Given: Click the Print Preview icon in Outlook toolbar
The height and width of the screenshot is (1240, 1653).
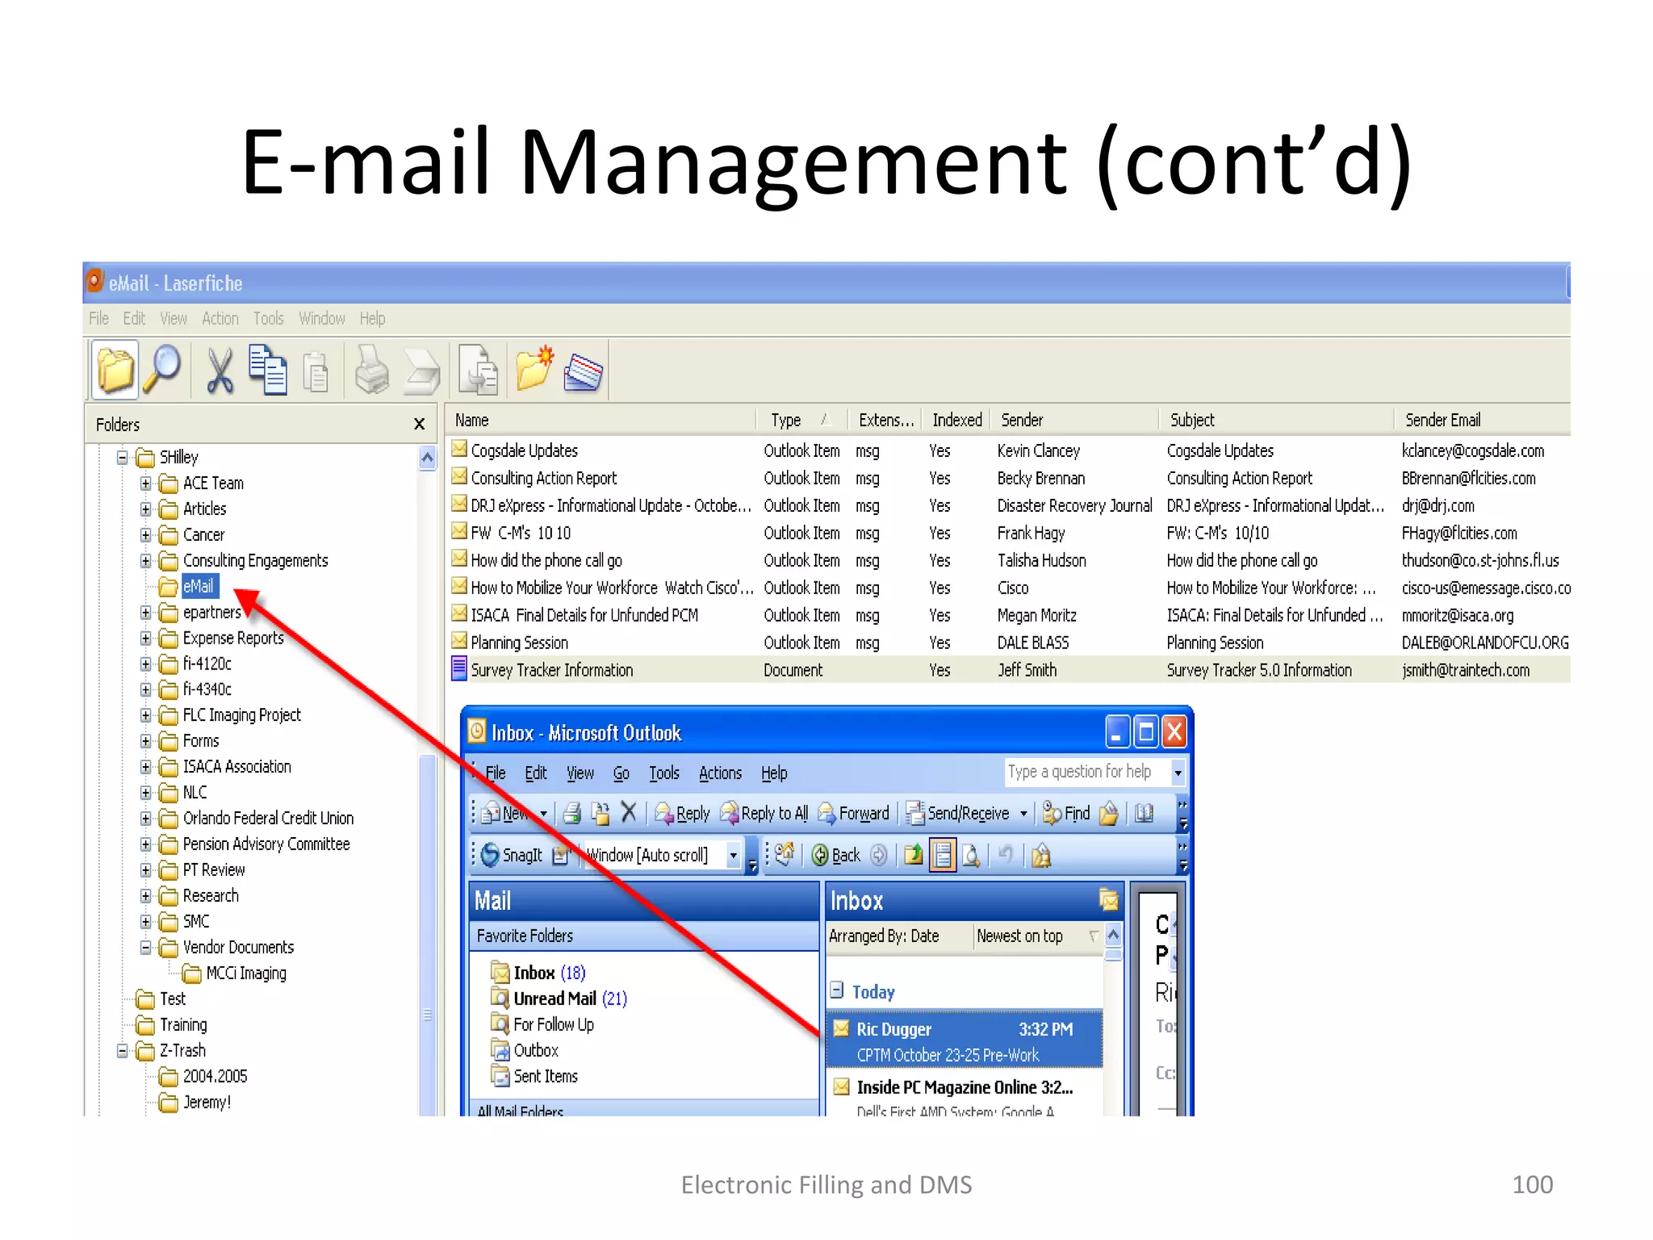Looking at the screenshot, I should click(971, 855).
